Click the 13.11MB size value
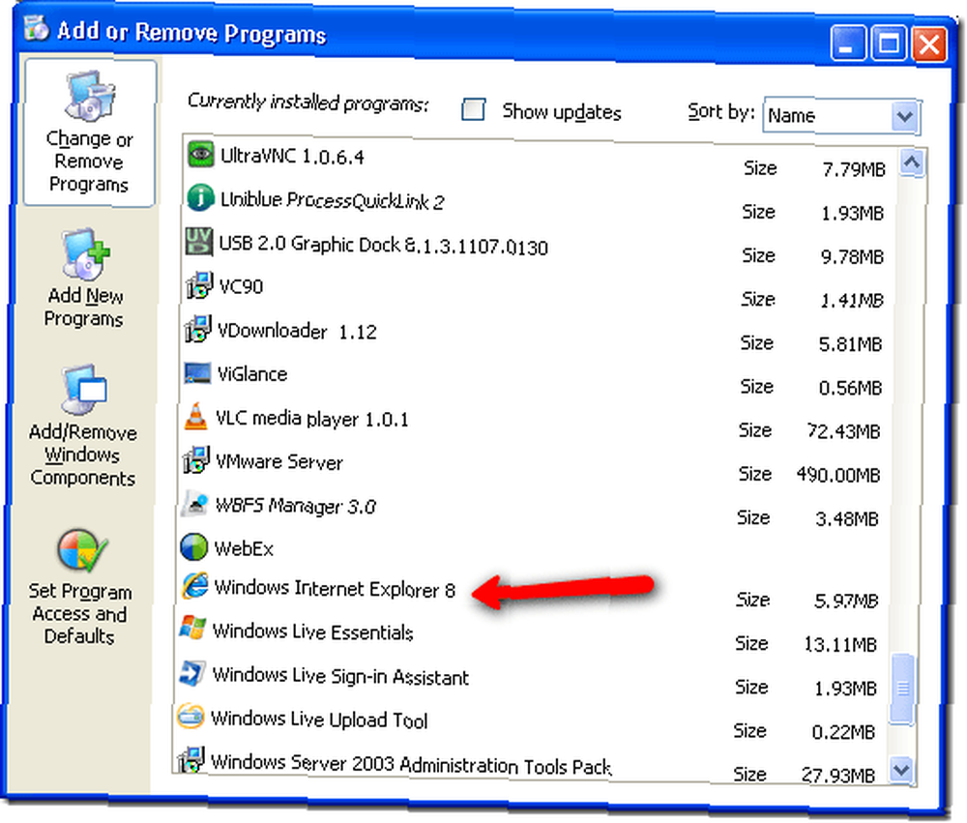The image size is (967, 823). click(839, 645)
